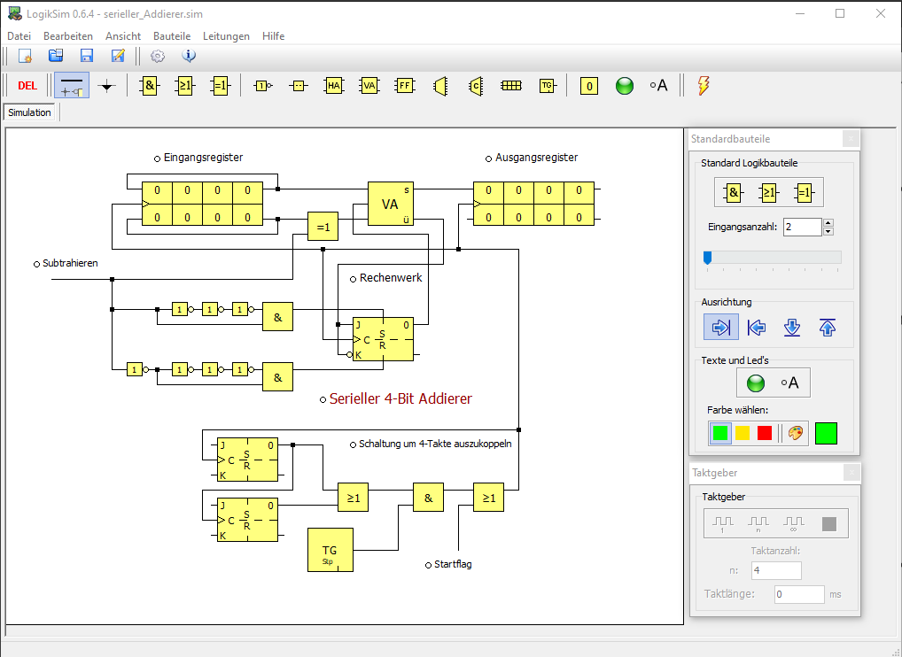This screenshot has width=902, height=657.
Task: Save the circuit with the floppy disk icon
Action: coord(87,56)
